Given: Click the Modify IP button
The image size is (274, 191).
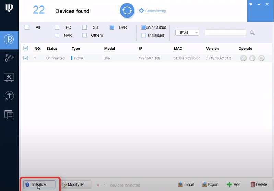Looking at the screenshot, I should point(76,184).
